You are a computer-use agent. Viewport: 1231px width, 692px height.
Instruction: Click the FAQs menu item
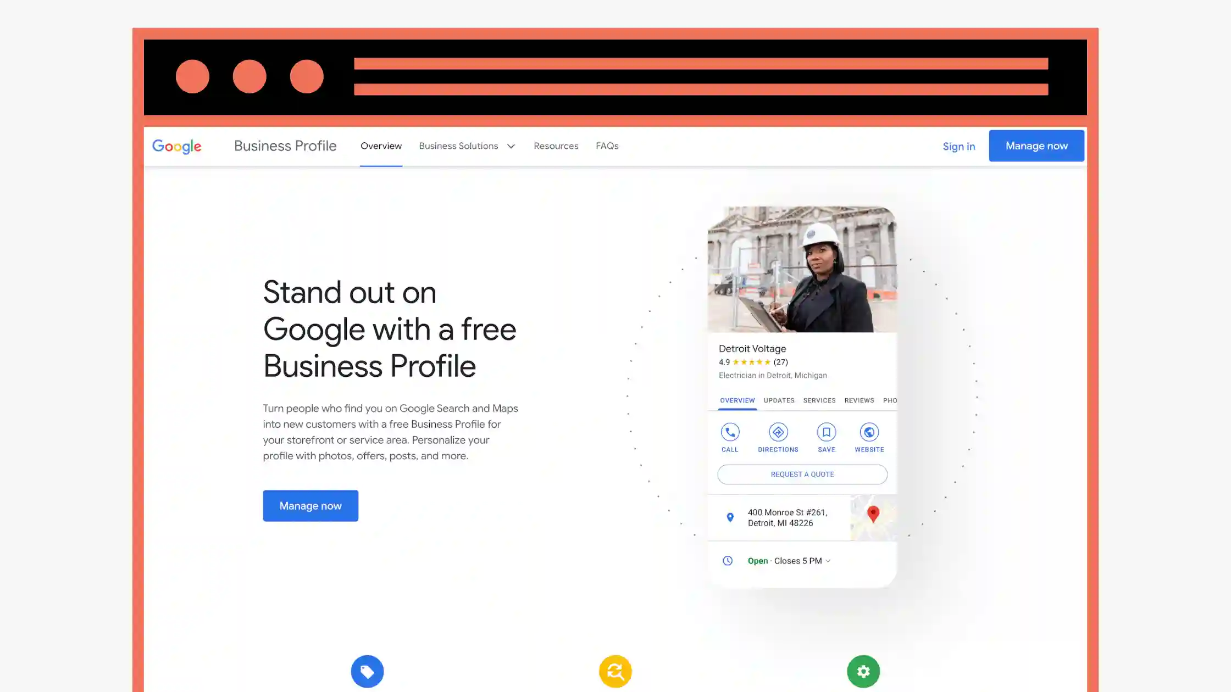pyautogui.click(x=607, y=146)
